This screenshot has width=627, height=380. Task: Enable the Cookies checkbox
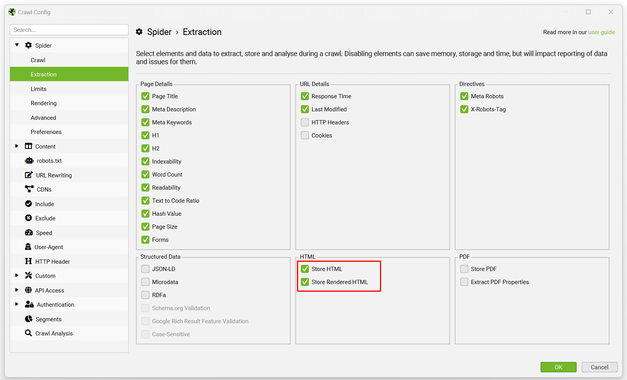[305, 135]
